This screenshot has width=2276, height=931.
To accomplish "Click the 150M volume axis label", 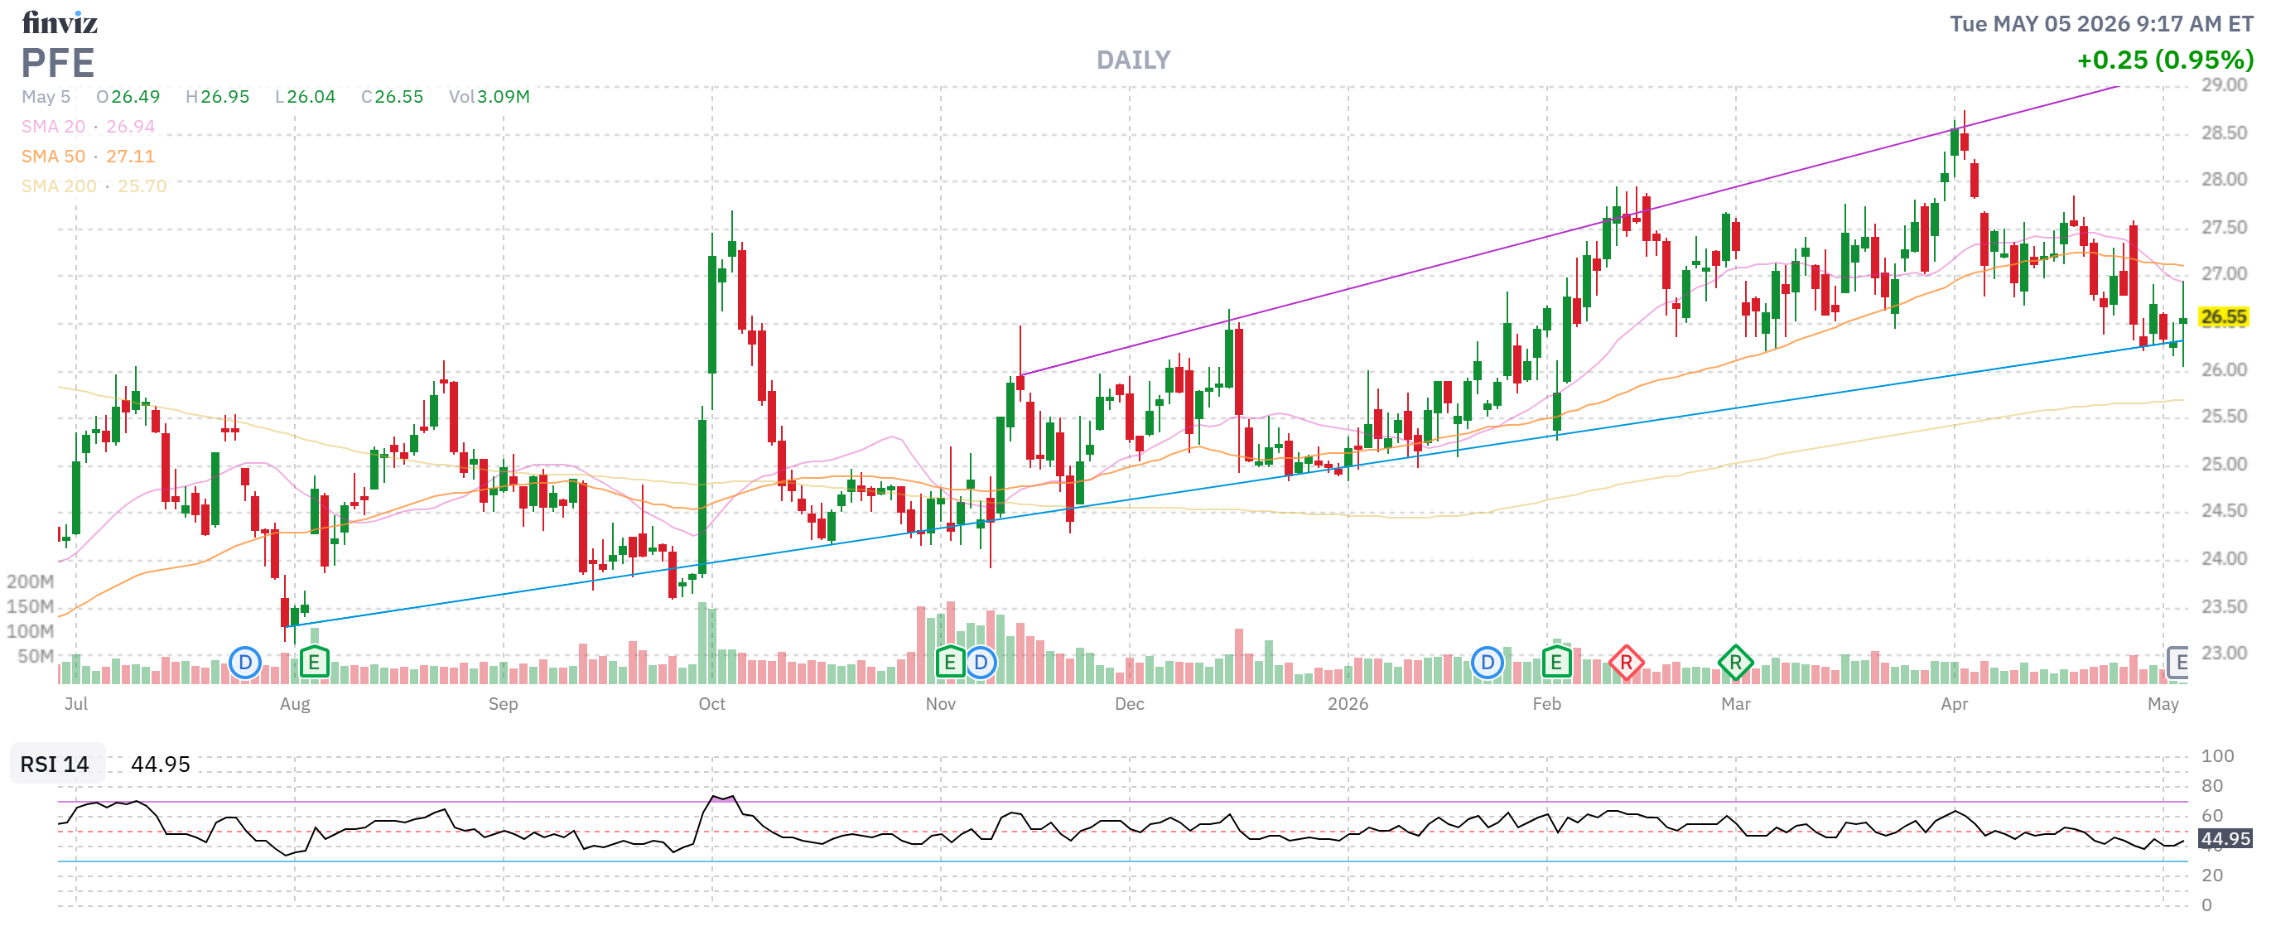I will [30, 607].
